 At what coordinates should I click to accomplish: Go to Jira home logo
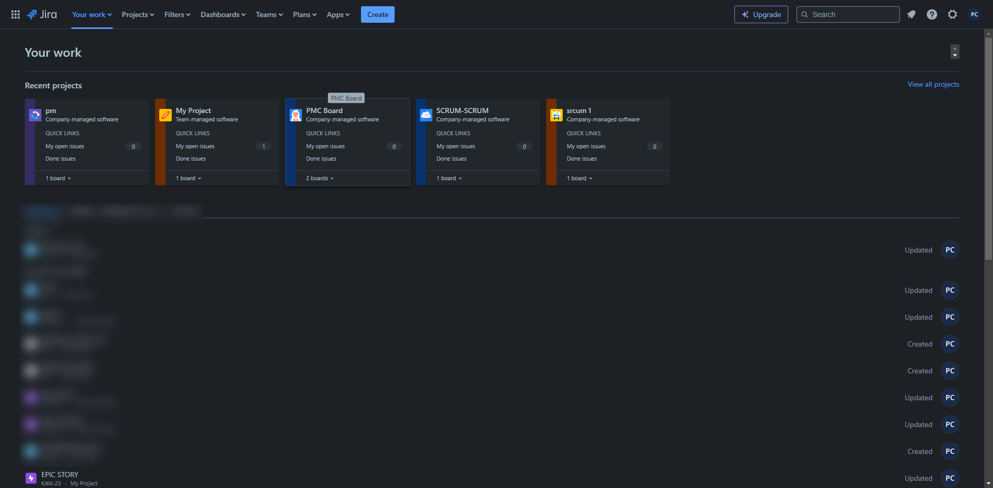pyautogui.click(x=42, y=14)
